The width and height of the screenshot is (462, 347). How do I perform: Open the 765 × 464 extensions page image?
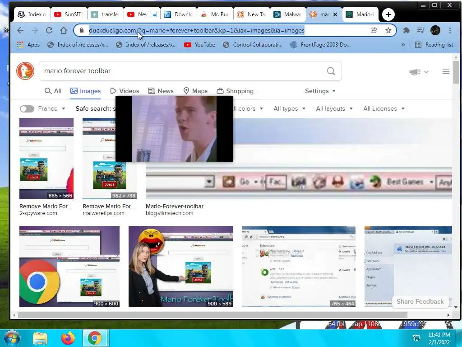point(299,267)
